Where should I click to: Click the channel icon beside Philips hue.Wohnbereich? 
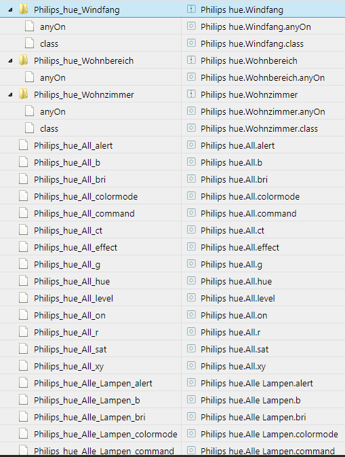191,60
